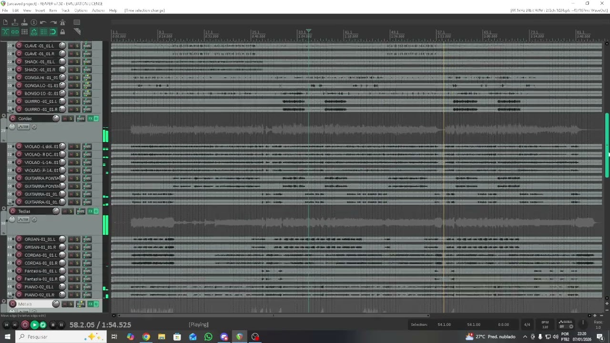Image resolution: width=610 pixels, height=343 pixels.
Task: Open TRIM automation mode on Teclas track
Action: point(23,220)
